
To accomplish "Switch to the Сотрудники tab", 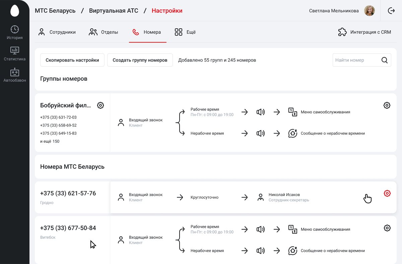I will [57, 32].
